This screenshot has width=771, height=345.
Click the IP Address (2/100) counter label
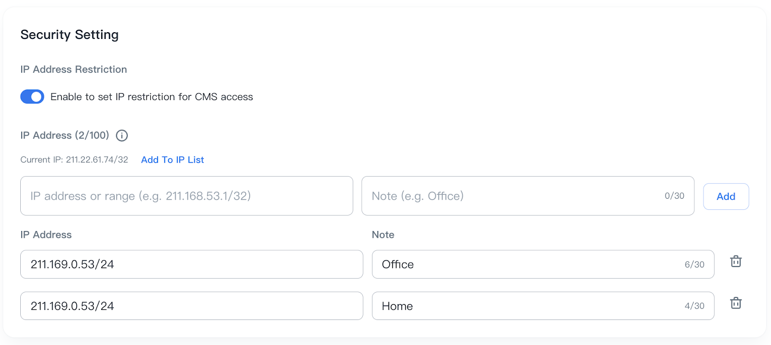[x=65, y=135]
